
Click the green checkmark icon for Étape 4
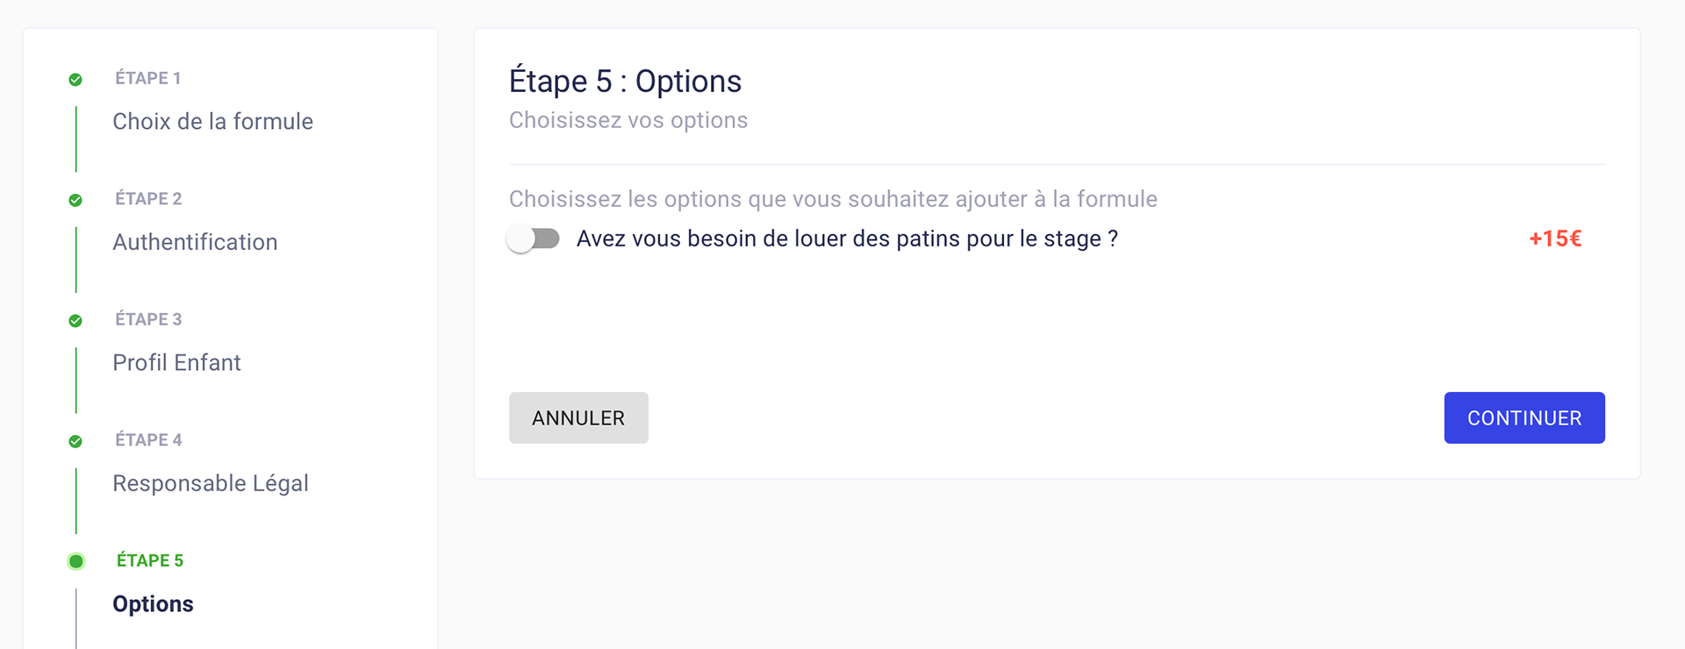pyautogui.click(x=75, y=441)
